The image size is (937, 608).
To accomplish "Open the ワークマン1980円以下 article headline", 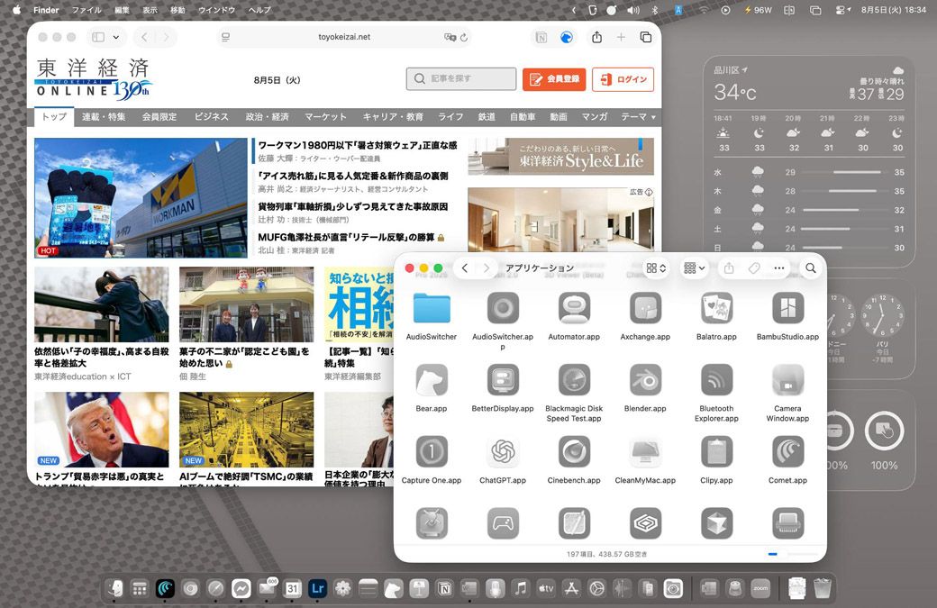I will pos(358,145).
